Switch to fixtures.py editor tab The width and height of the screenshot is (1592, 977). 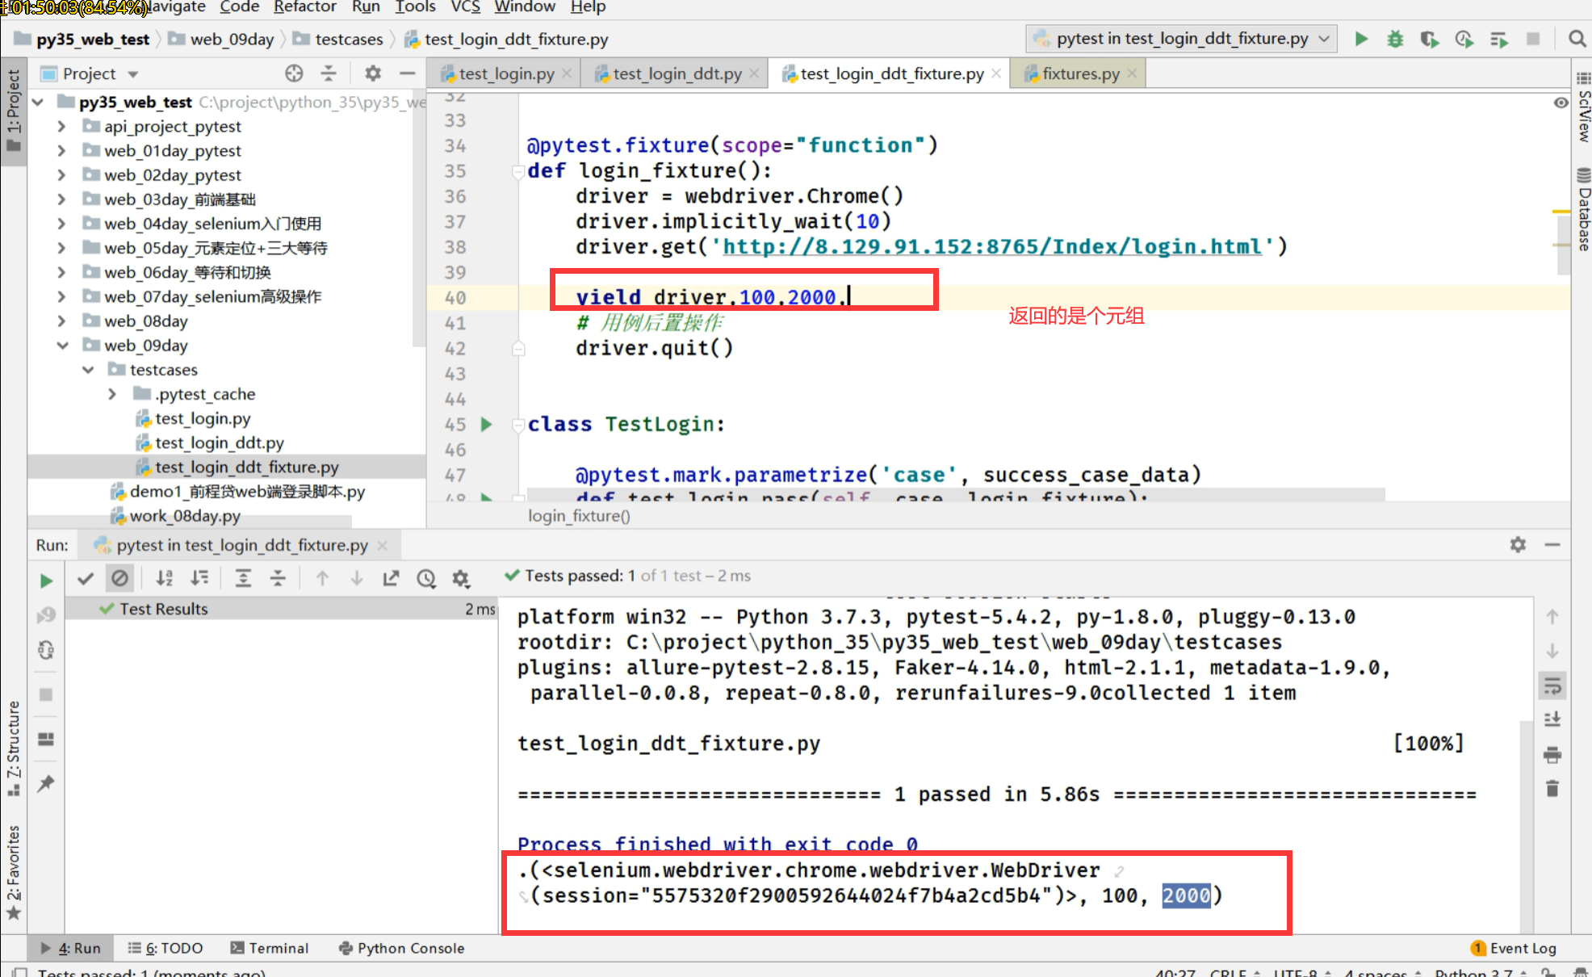(x=1080, y=73)
